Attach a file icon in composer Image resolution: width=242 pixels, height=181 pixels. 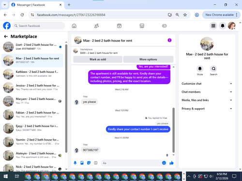pos(82,163)
